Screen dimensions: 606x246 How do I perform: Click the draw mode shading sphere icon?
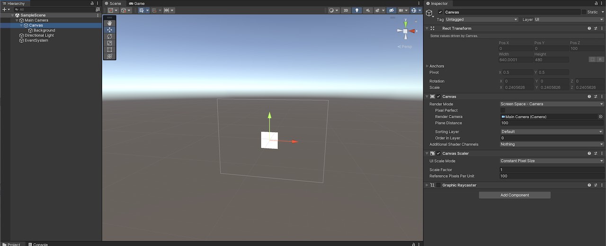(x=331, y=10)
